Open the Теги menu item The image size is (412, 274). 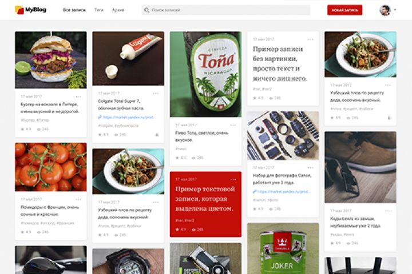point(99,10)
